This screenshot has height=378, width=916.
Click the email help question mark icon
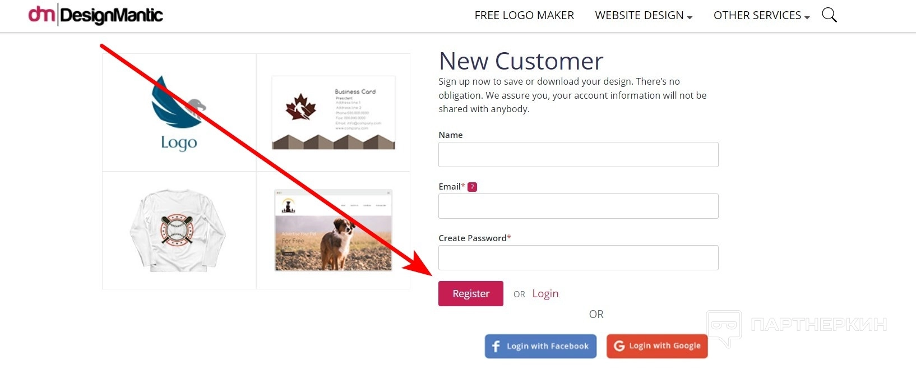pos(472,187)
